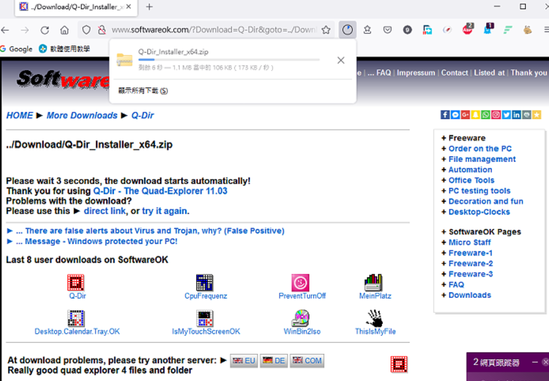Toggle the downloads progress button

347,30
